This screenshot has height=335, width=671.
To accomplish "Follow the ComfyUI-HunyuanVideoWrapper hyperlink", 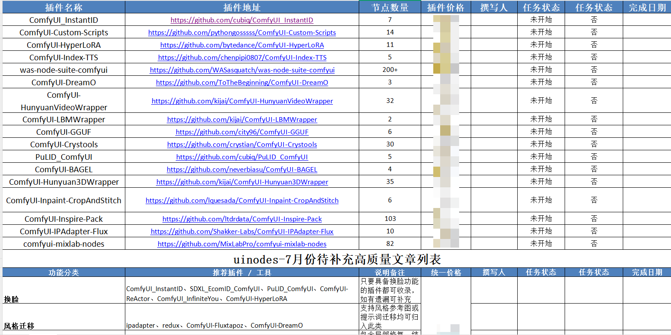I will [x=242, y=101].
